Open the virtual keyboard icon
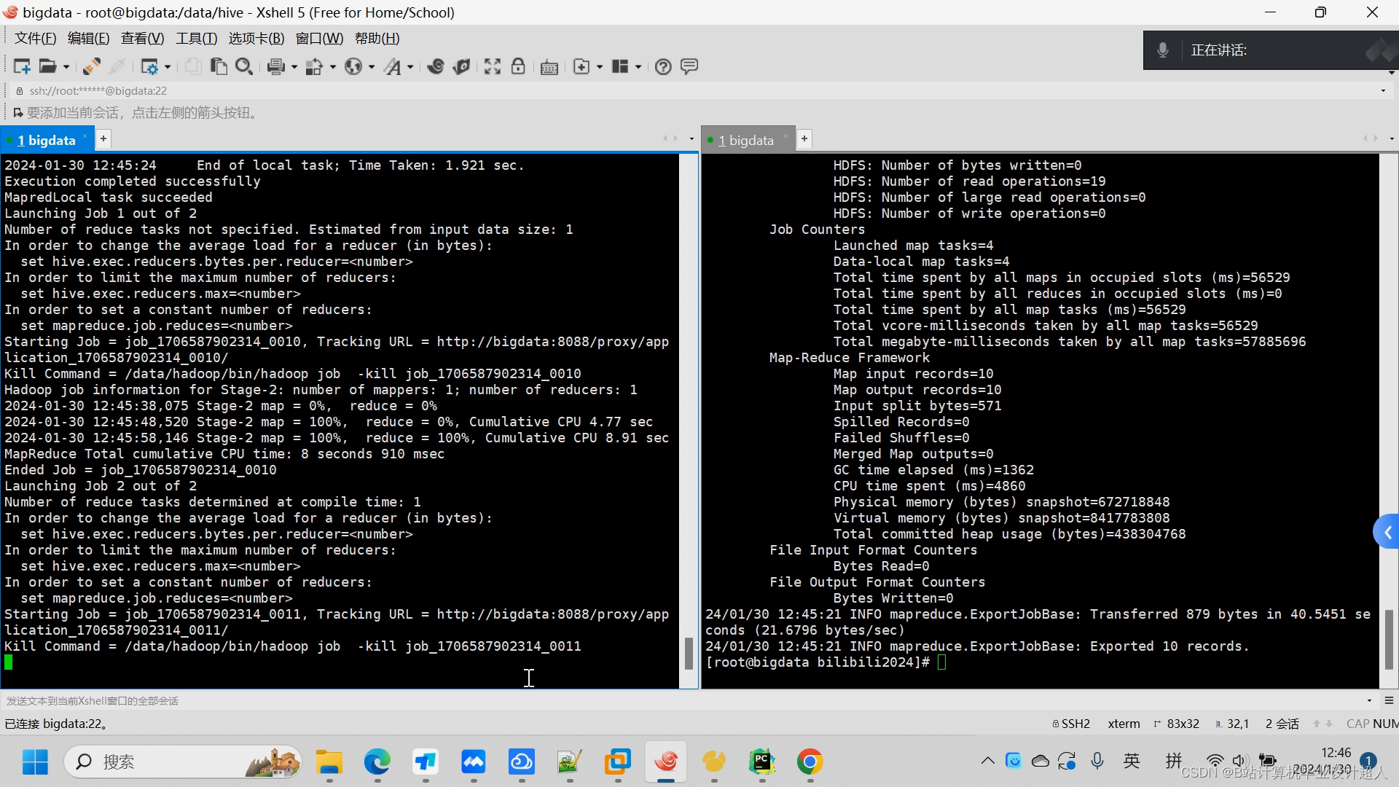This screenshot has width=1399, height=787. (549, 66)
